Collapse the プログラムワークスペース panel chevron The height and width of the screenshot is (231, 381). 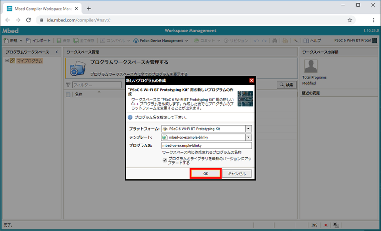coord(57,52)
